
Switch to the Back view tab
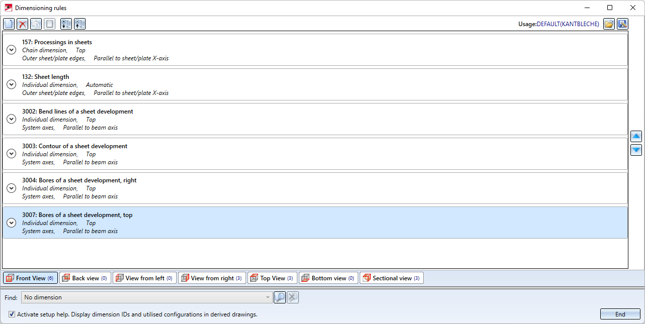[x=85, y=278]
